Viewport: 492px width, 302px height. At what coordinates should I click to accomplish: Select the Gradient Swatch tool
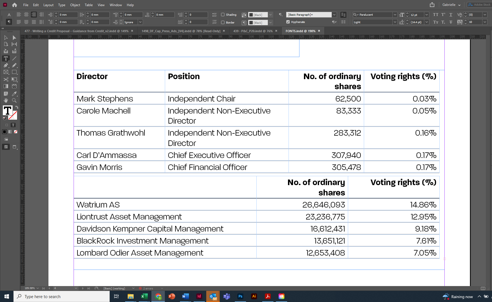[6, 86]
